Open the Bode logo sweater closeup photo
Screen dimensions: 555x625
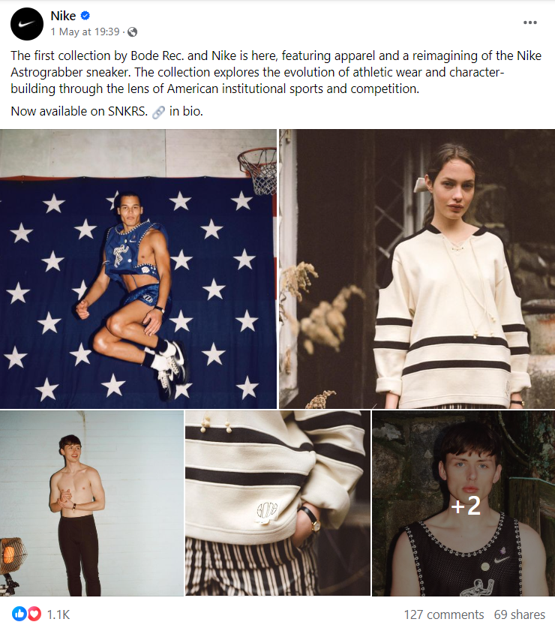click(277, 503)
